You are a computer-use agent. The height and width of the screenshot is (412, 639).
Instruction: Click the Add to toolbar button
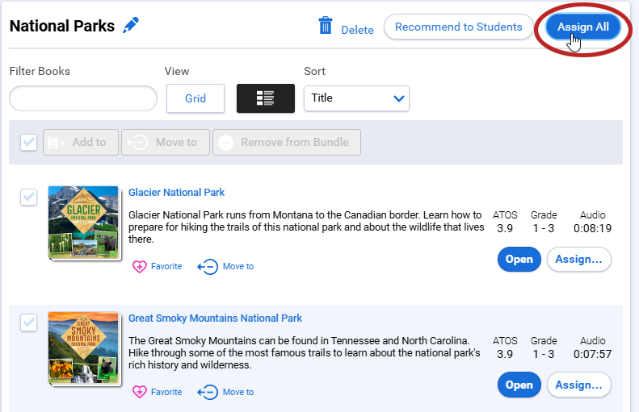(81, 143)
